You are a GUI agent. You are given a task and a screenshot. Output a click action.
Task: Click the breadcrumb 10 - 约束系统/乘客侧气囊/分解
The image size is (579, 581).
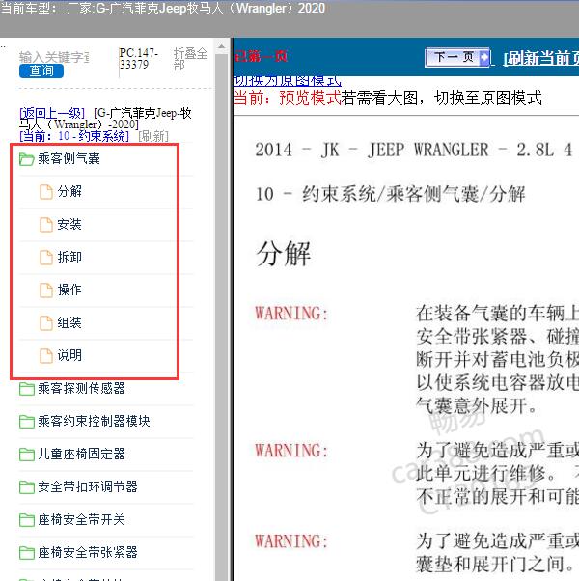[x=391, y=194]
